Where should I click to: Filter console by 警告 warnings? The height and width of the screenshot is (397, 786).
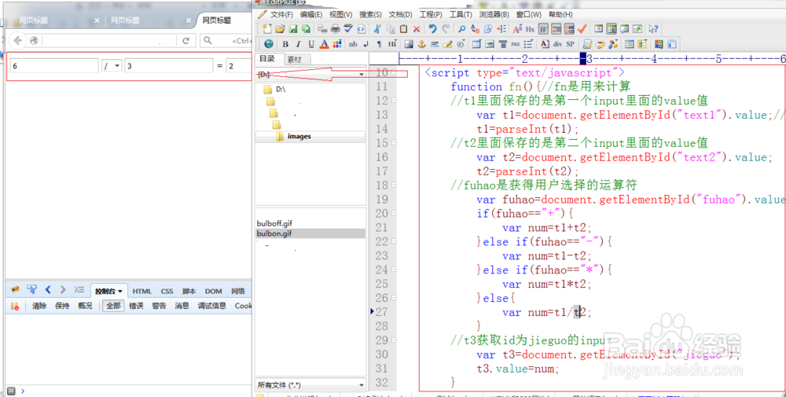[x=159, y=306]
